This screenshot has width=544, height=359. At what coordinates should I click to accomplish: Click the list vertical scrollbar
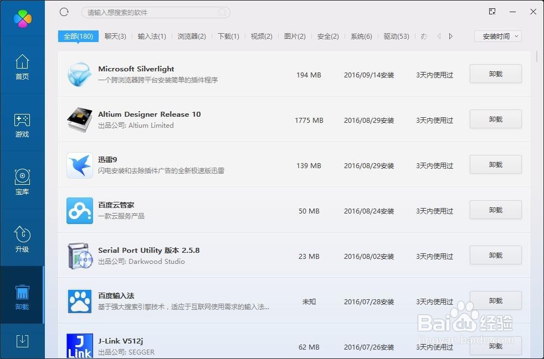click(537, 56)
